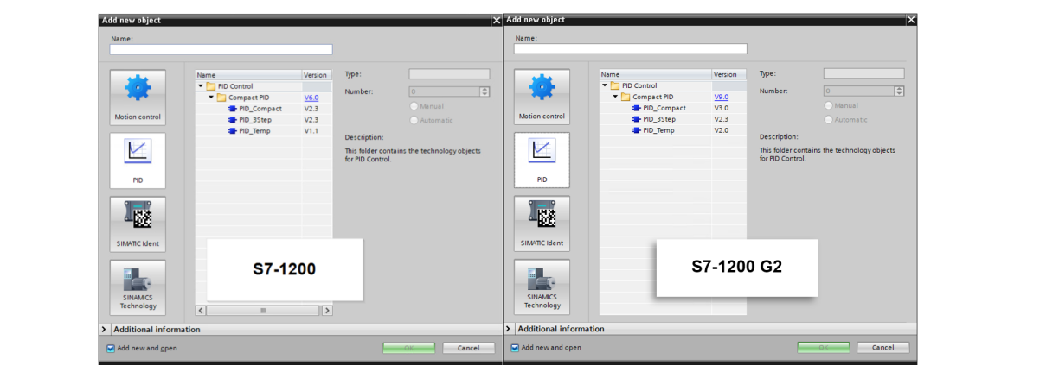This screenshot has height=378, width=1059.
Task: Click the Type field in right G2 dialog
Action: coord(863,73)
